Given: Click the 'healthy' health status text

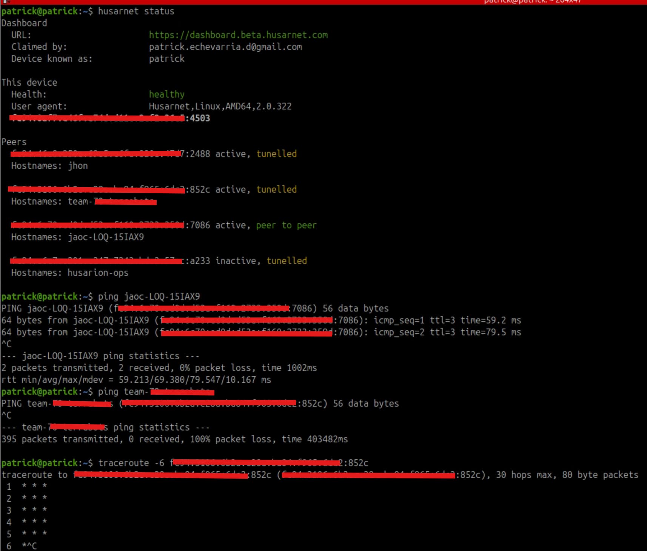Looking at the screenshot, I should (166, 94).
